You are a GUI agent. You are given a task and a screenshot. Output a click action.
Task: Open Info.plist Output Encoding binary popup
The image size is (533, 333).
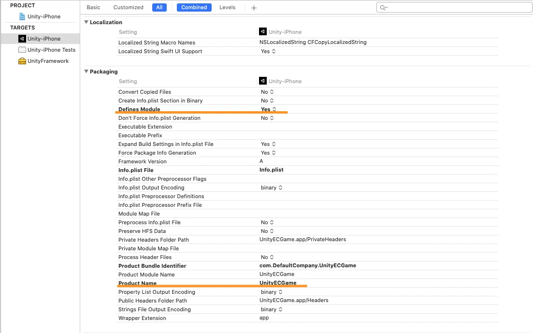(x=271, y=188)
